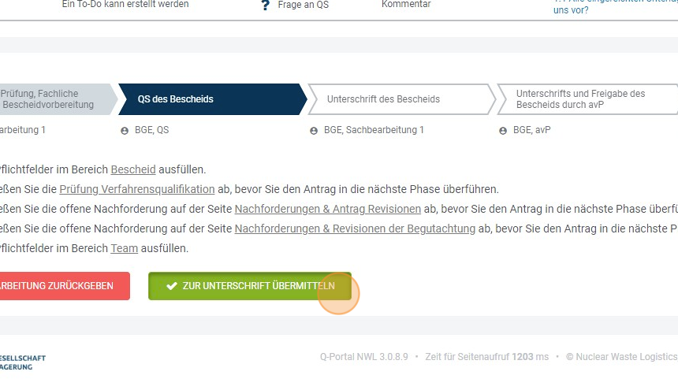The height and width of the screenshot is (379, 678).
Task: Open the Team link
Action: [124, 248]
